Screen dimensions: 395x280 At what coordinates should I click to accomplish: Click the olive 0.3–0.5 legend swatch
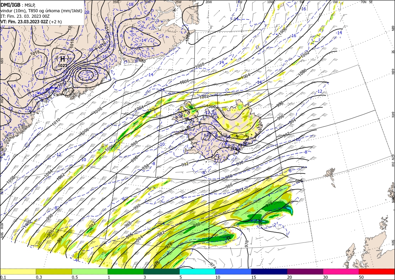[54, 271]
